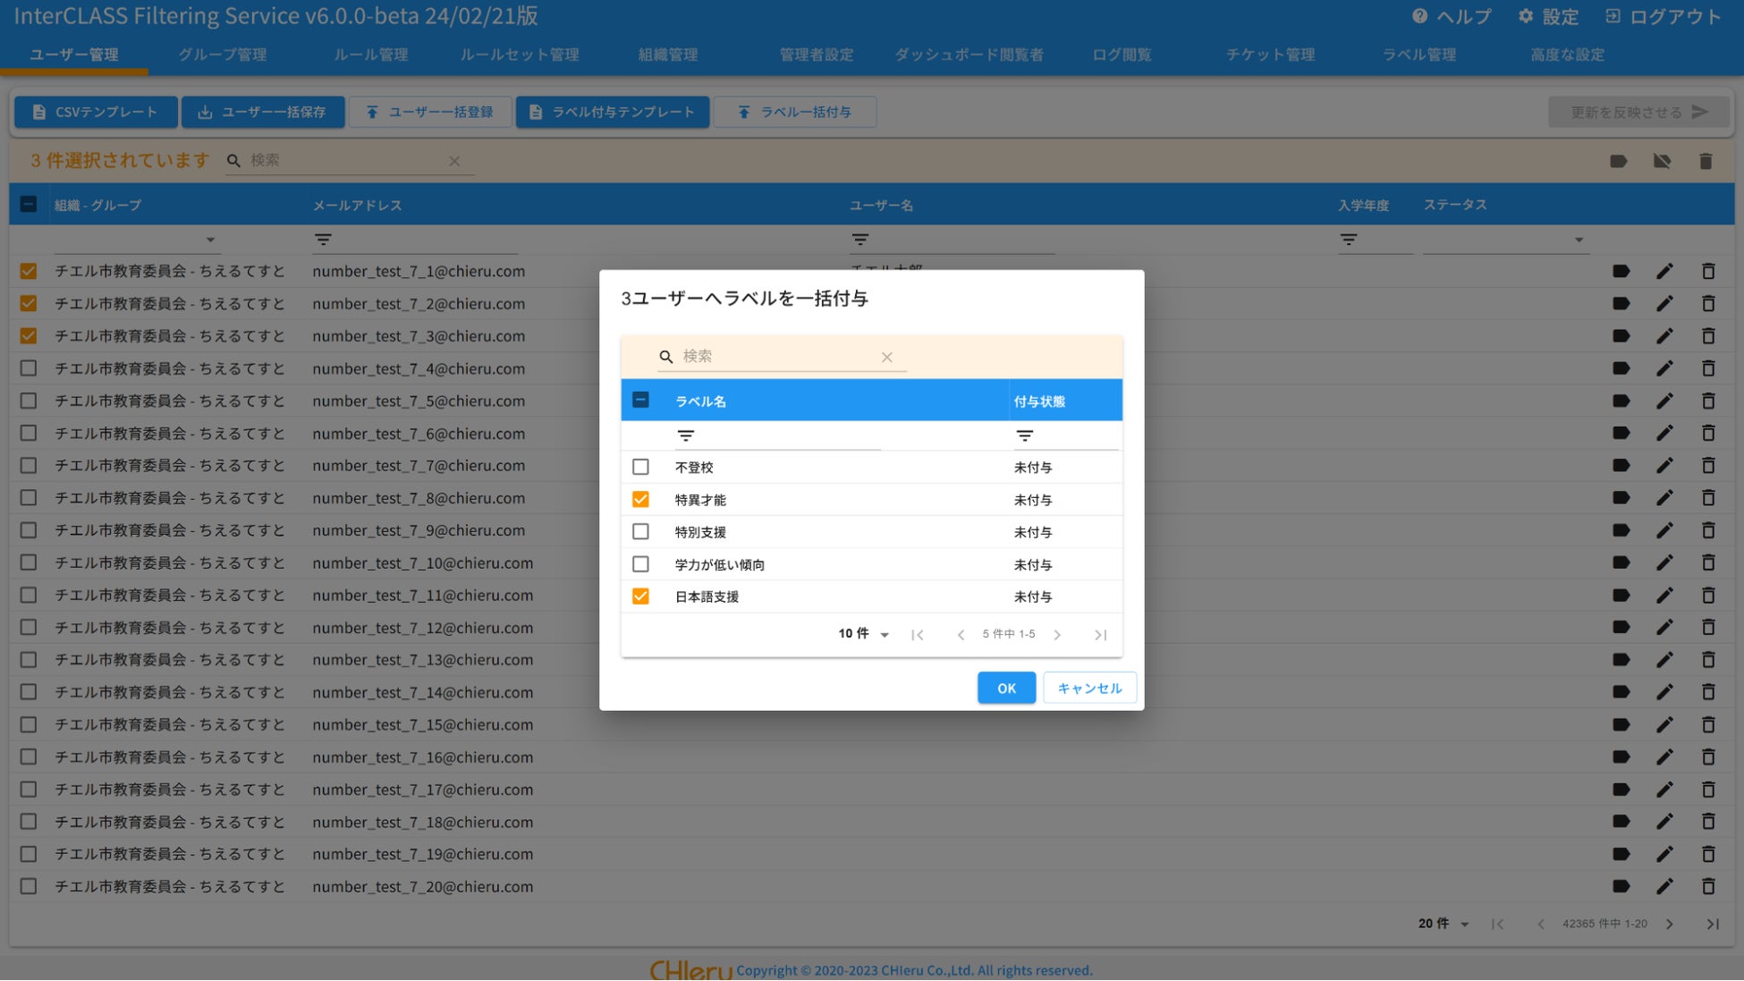The height and width of the screenshot is (981, 1744).
Task: Check the 不登校 label checkbox
Action: coord(640,467)
